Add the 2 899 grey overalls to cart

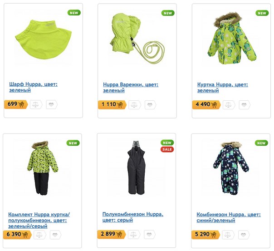[112, 234]
